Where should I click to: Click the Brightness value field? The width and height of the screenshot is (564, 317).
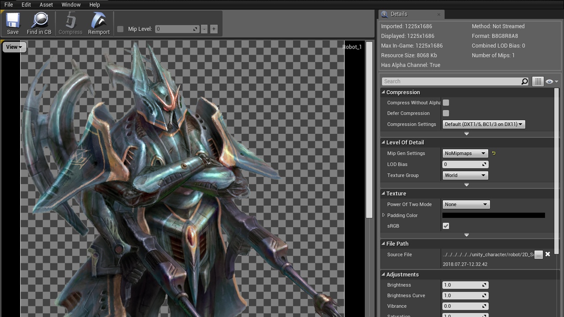click(465, 285)
